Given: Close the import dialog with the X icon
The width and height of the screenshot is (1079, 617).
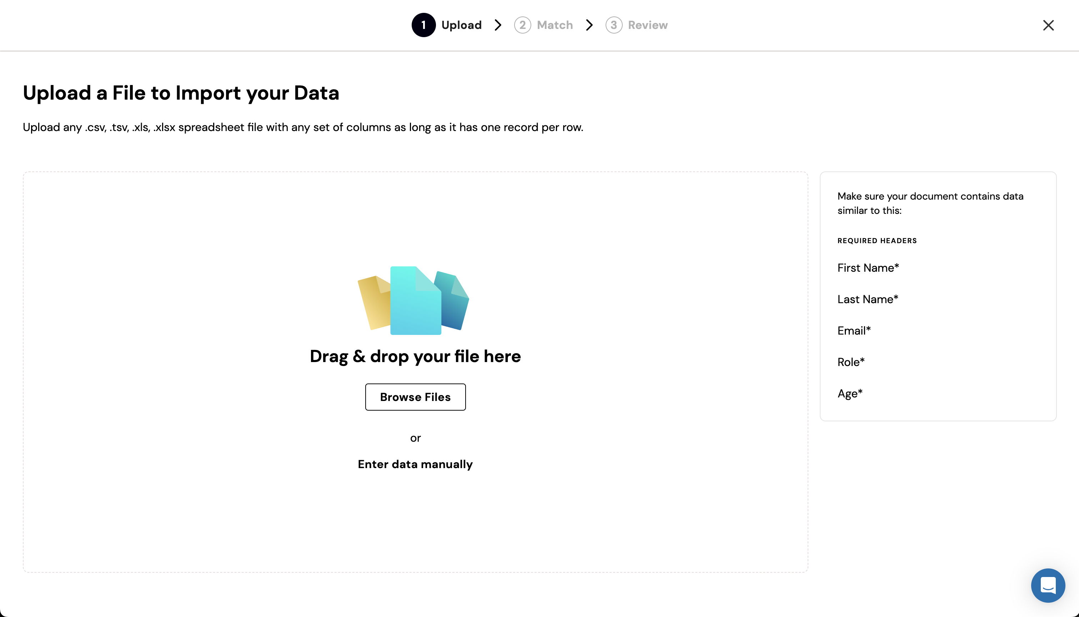Looking at the screenshot, I should [x=1049, y=25].
